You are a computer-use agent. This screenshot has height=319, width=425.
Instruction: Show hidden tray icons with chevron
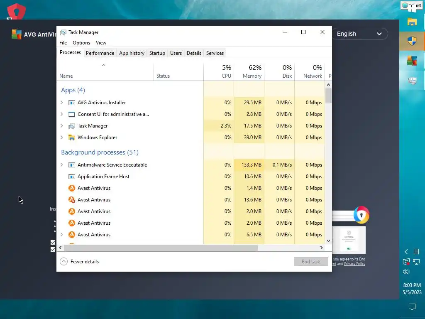[406, 252]
